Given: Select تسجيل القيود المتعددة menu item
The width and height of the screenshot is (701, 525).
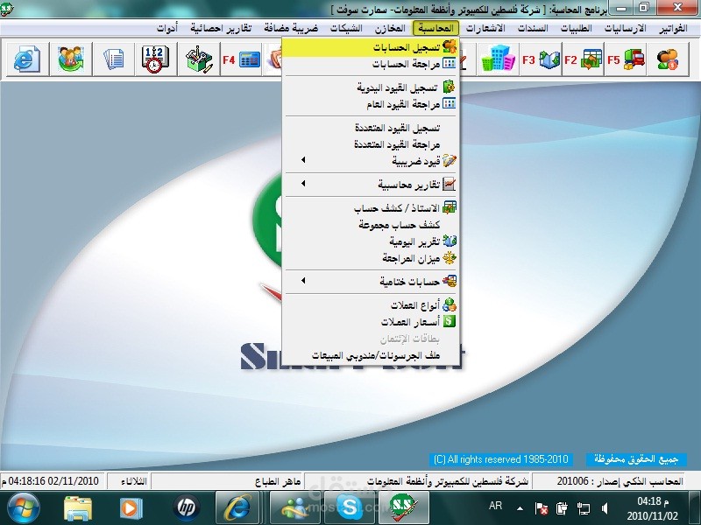Looking at the screenshot, I should 371,128.
